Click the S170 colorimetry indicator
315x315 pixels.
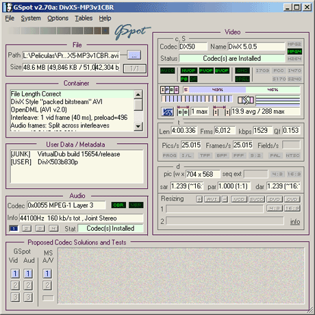point(279,79)
